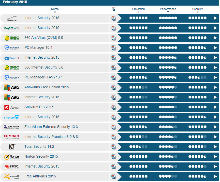Click Protection rating dots for Comodo row
The width and height of the screenshot is (220, 182).
click(138, 137)
